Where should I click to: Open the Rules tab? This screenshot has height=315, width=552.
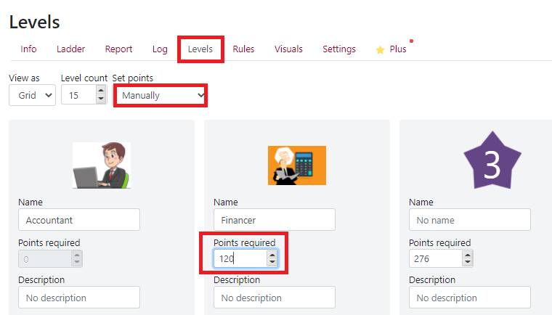[243, 49]
